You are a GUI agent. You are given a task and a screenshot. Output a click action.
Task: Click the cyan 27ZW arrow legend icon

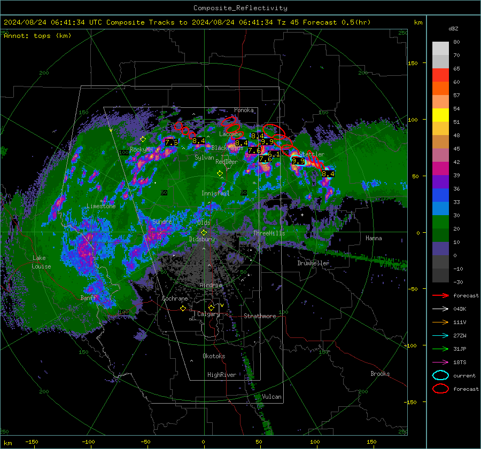coord(440,336)
